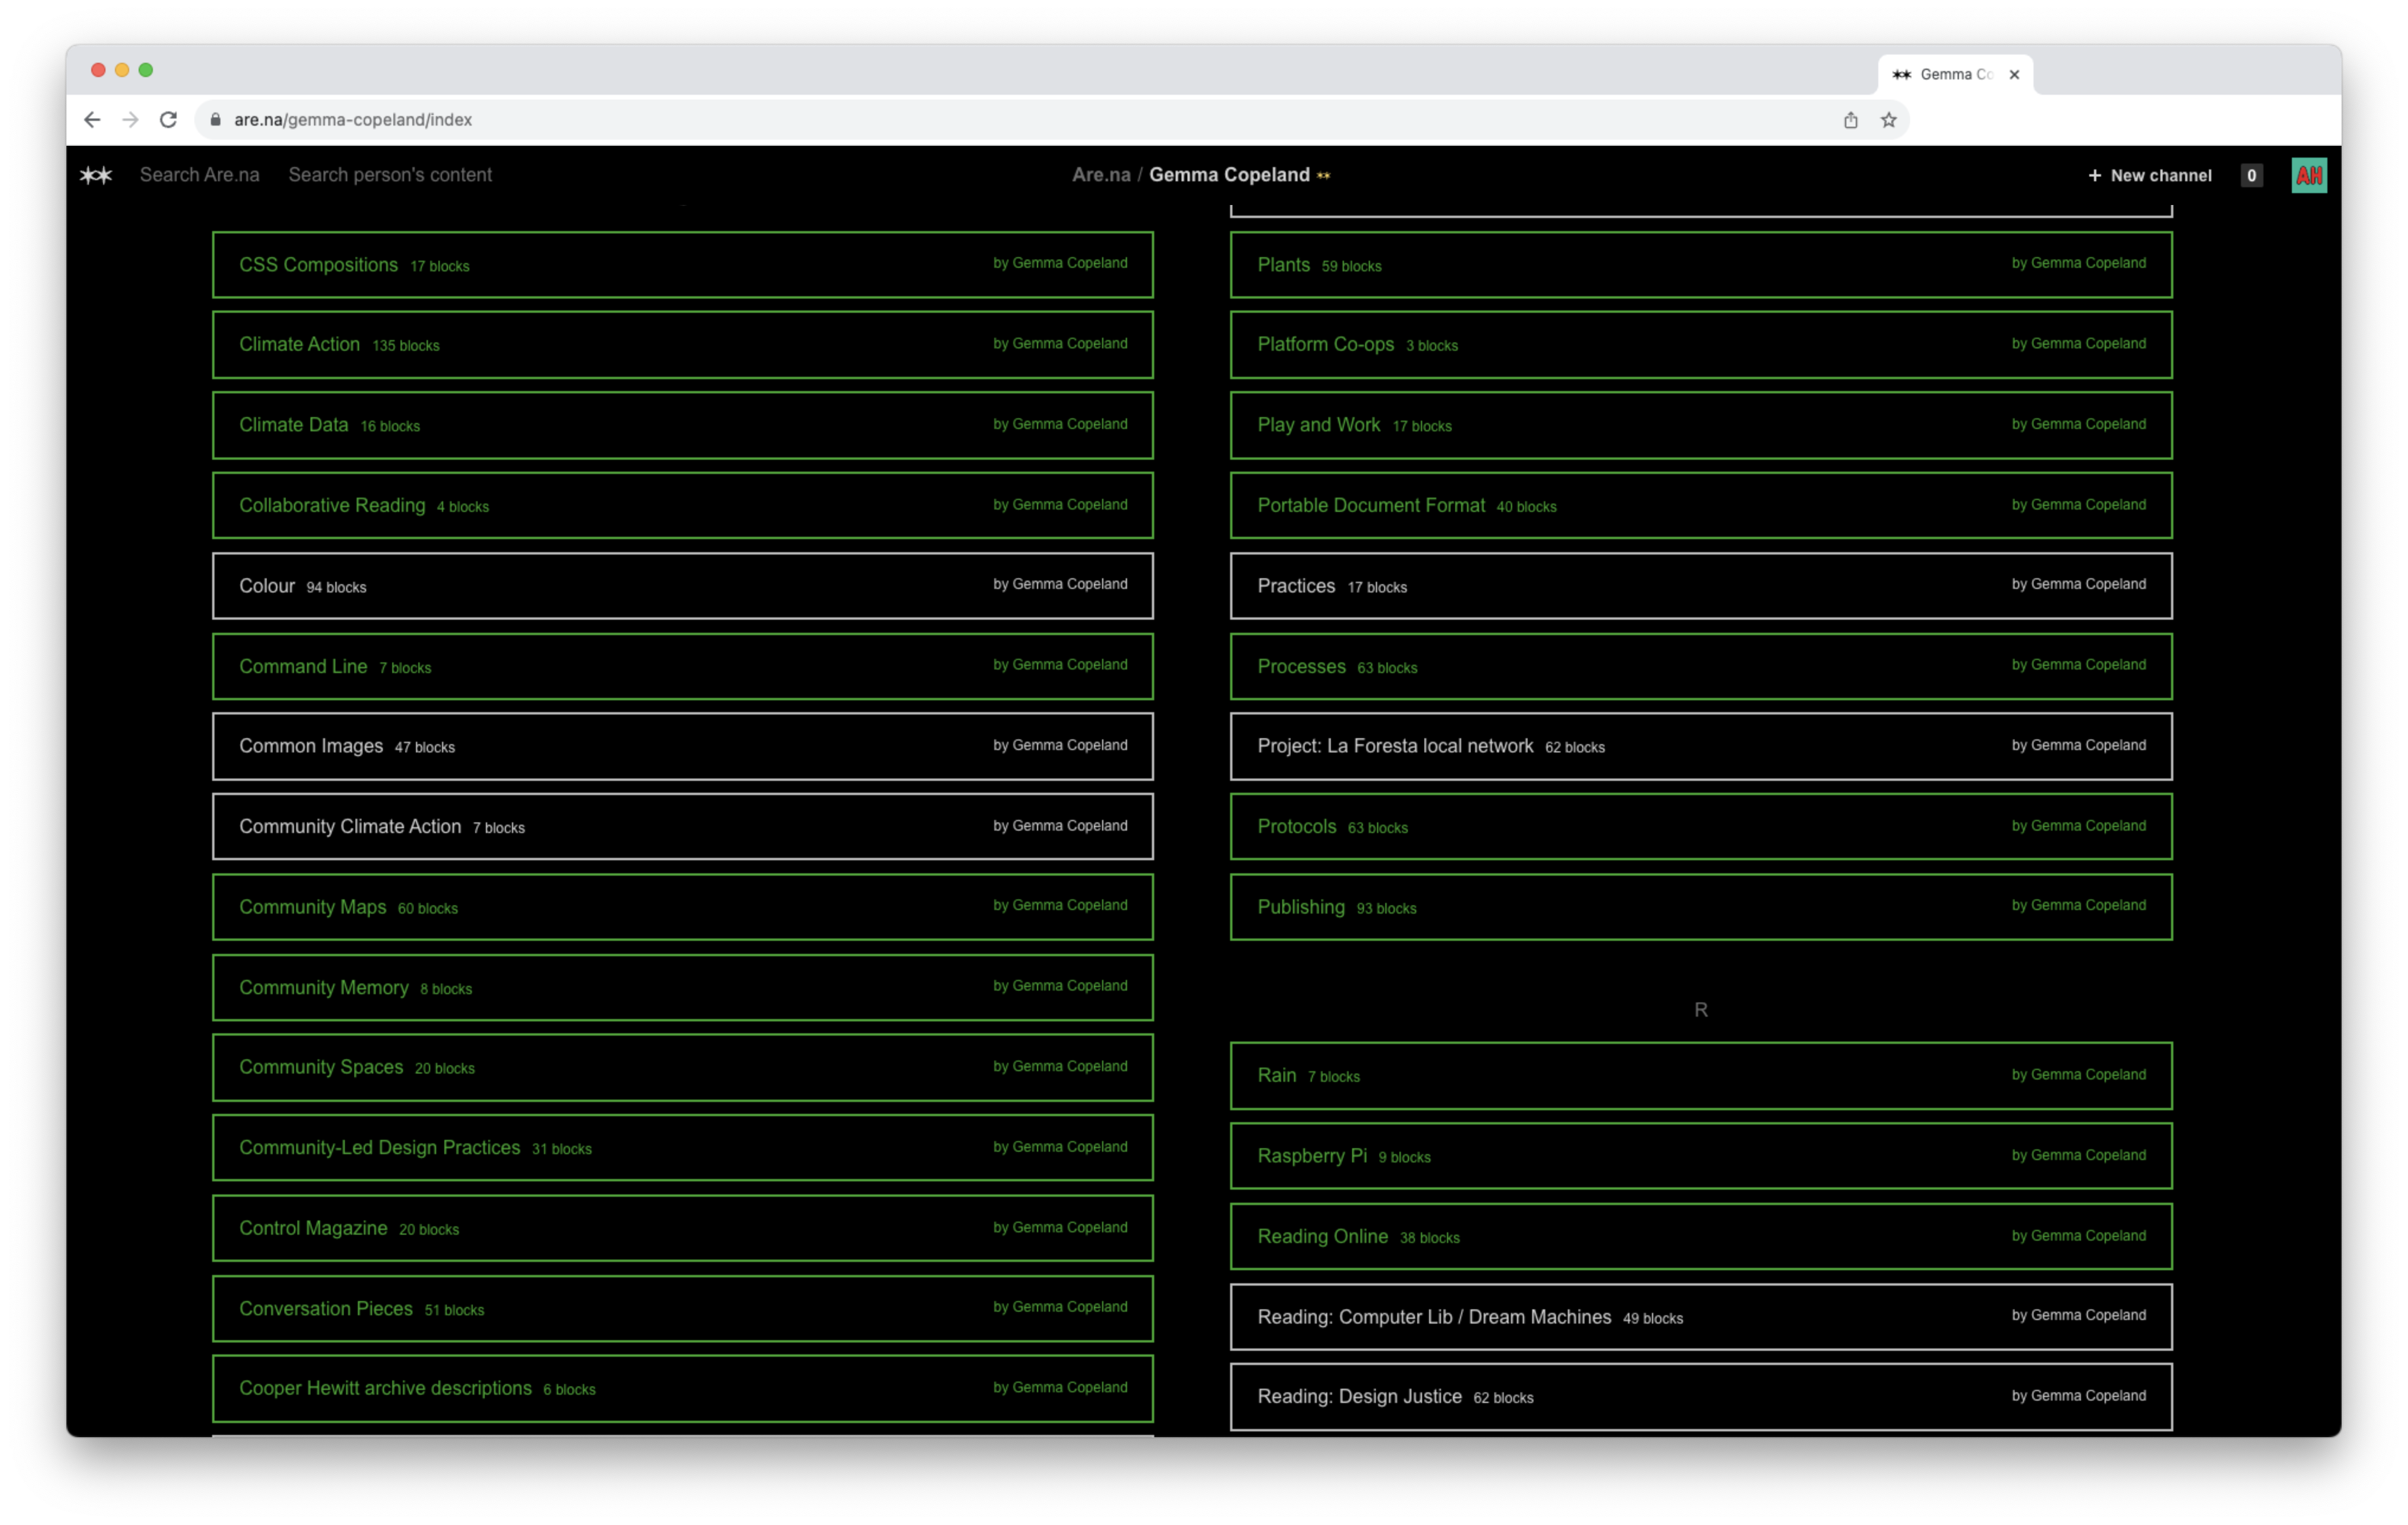Open the Raspberry Pi channel
This screenshot has height=1525, width=2408.
(x=1311, y=1156)
